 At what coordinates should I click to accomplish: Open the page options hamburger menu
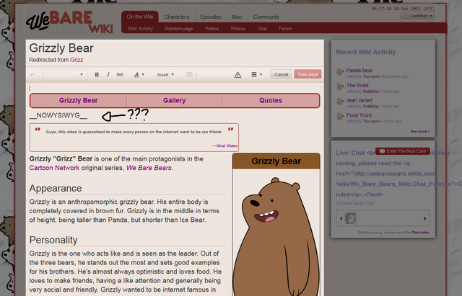coord(256,75)
